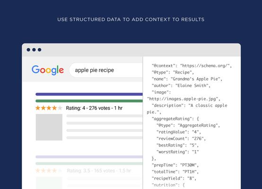Click the grey empty fifth star in first result
This screenshot has height=189, width=262.
(60, 108)
